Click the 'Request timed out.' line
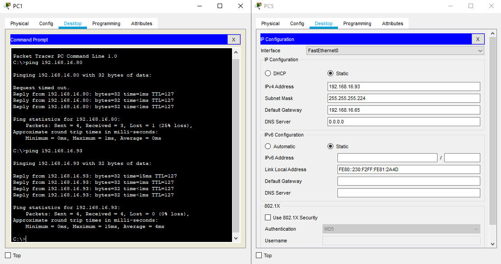The width and height of the screenshot is (501, 264). 41,88
